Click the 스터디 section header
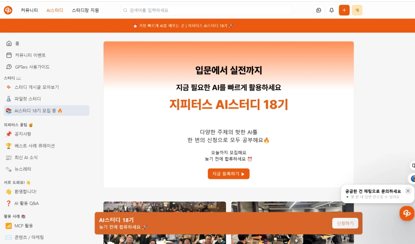 12,78
